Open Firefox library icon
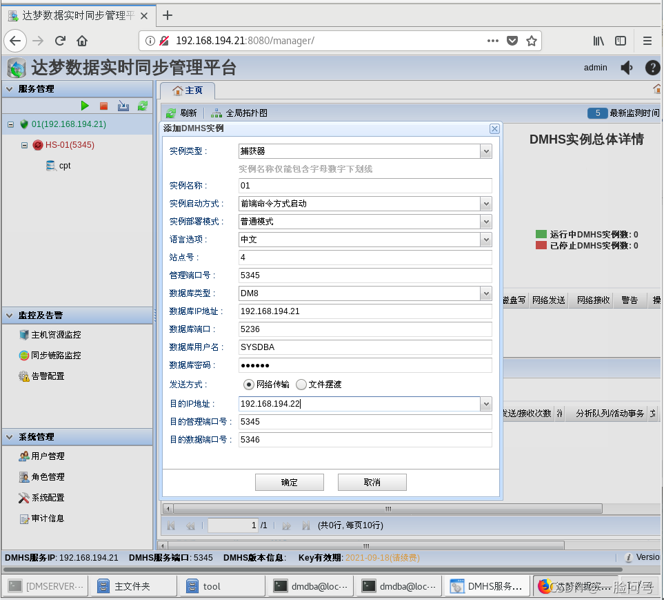This screenshot has height=600, width=664. (x=598, y=41)
